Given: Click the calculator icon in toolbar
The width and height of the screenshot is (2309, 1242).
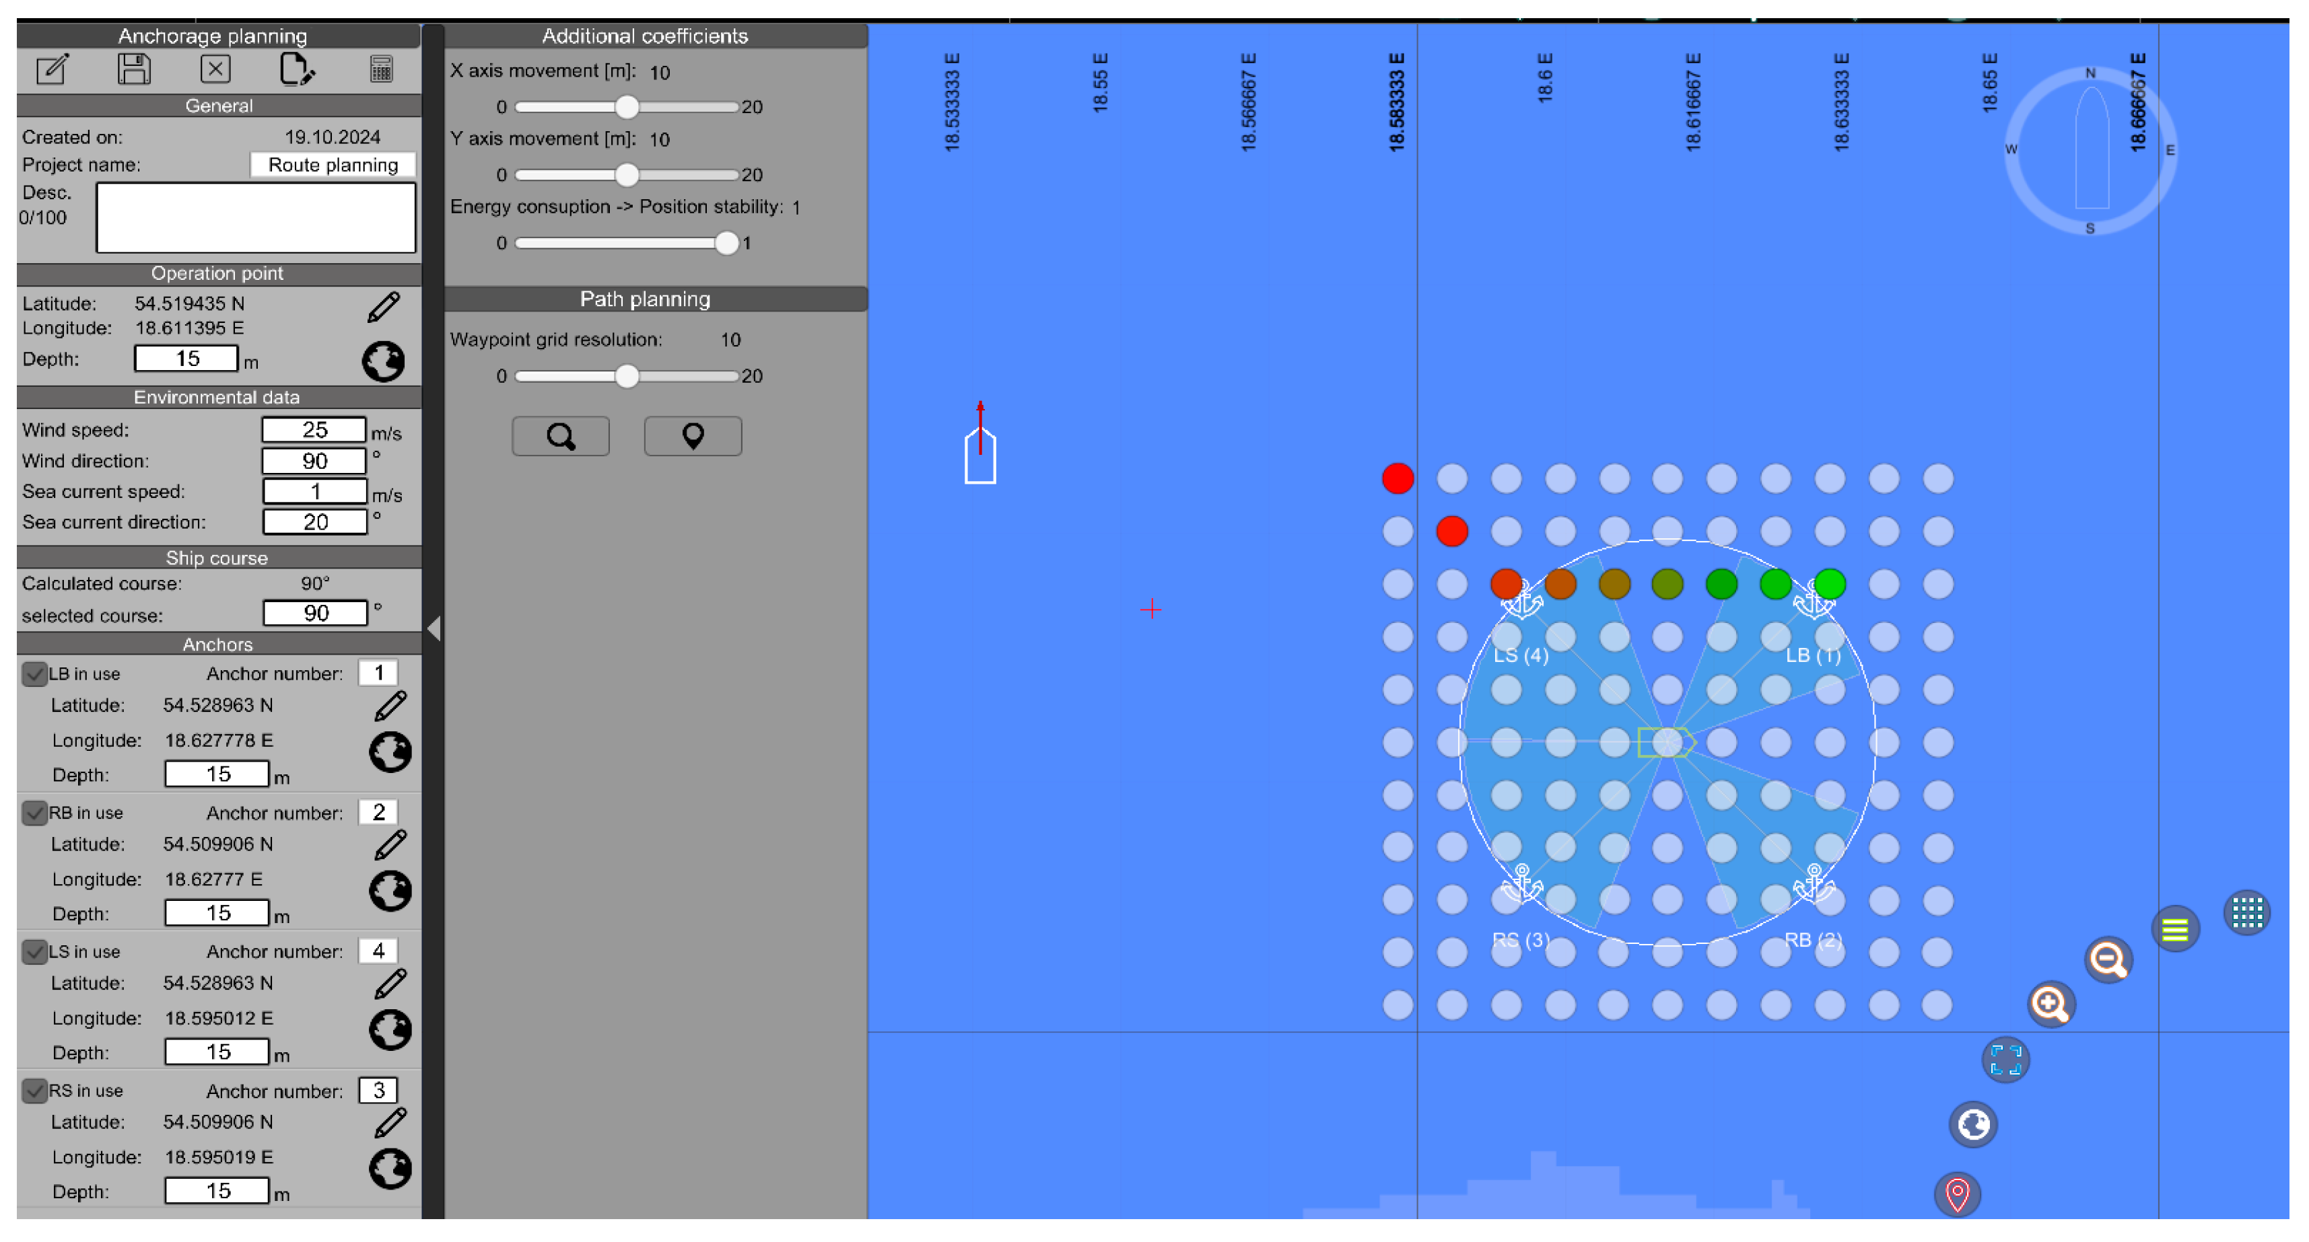Looking at the screenshot, I should pyautogui.click(x=381, y=69).
